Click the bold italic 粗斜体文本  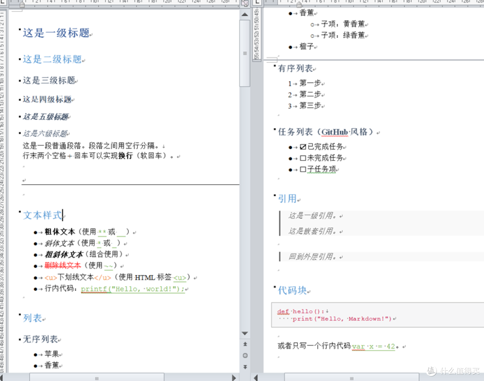pyautogui.click(x=64, y=254)
